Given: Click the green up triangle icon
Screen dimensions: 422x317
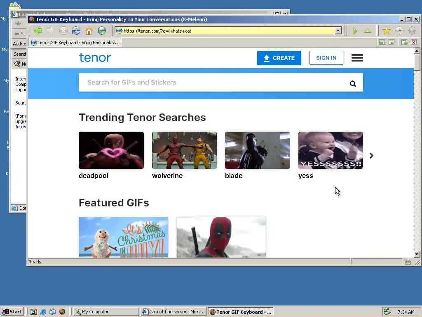Looking at the screenshot, I should (x=367, y=31).
